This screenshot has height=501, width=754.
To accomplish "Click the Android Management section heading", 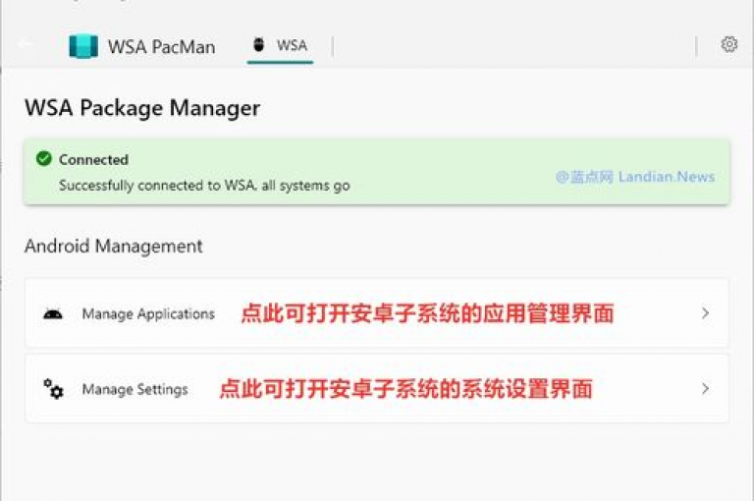I will pos(114,246).
